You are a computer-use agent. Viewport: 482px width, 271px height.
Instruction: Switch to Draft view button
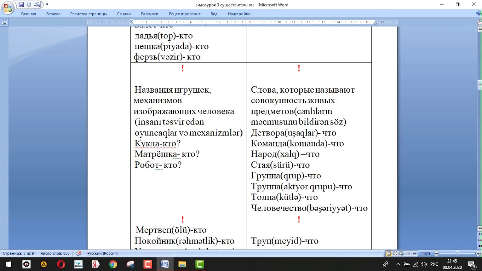coord(415,253)
